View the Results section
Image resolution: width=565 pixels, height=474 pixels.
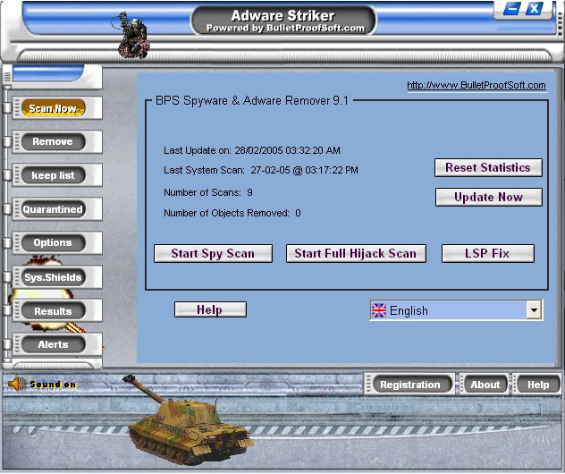54,310
